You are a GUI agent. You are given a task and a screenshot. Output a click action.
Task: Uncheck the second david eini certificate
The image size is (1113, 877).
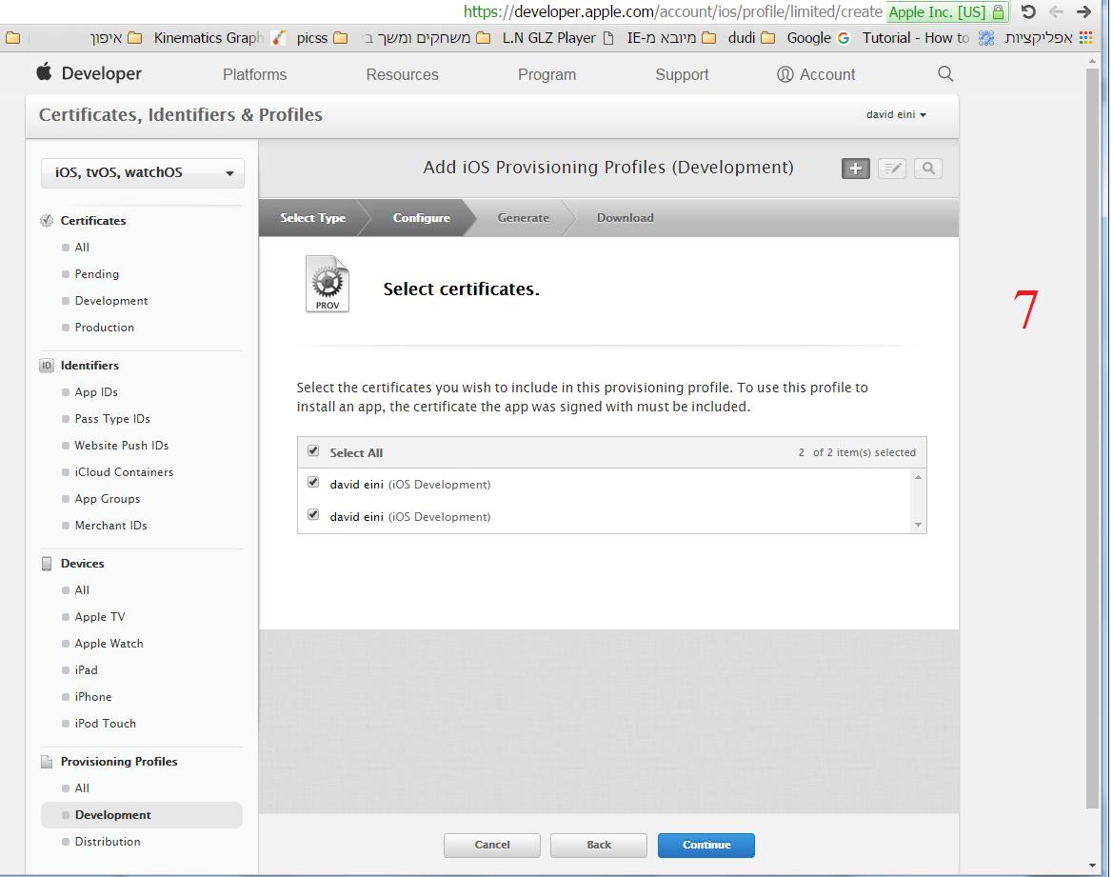pyautogui.click(x=313, y=515)
